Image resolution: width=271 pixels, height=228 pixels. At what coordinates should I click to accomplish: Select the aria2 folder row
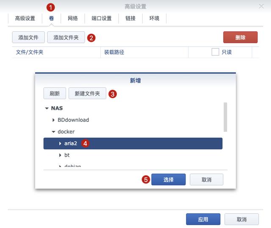pos(133,143)
